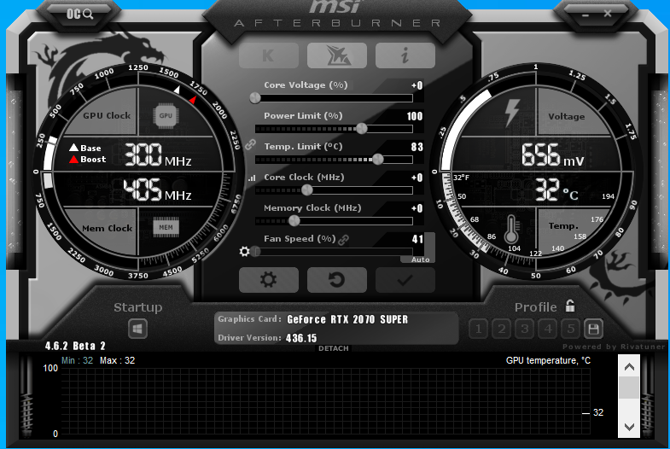The image size is (670, 449).
Task: Toggle the fan speed Auto button
Action: pos(420,259)
